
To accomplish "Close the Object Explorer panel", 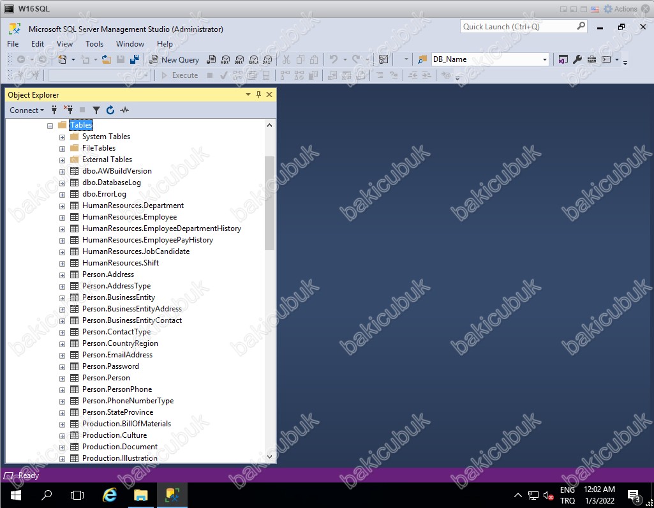I will point(269,94).
